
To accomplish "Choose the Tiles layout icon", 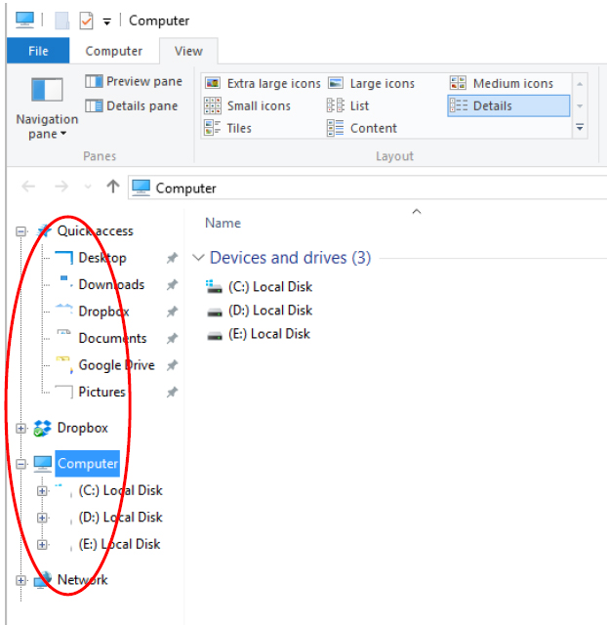I will point(213,128).
